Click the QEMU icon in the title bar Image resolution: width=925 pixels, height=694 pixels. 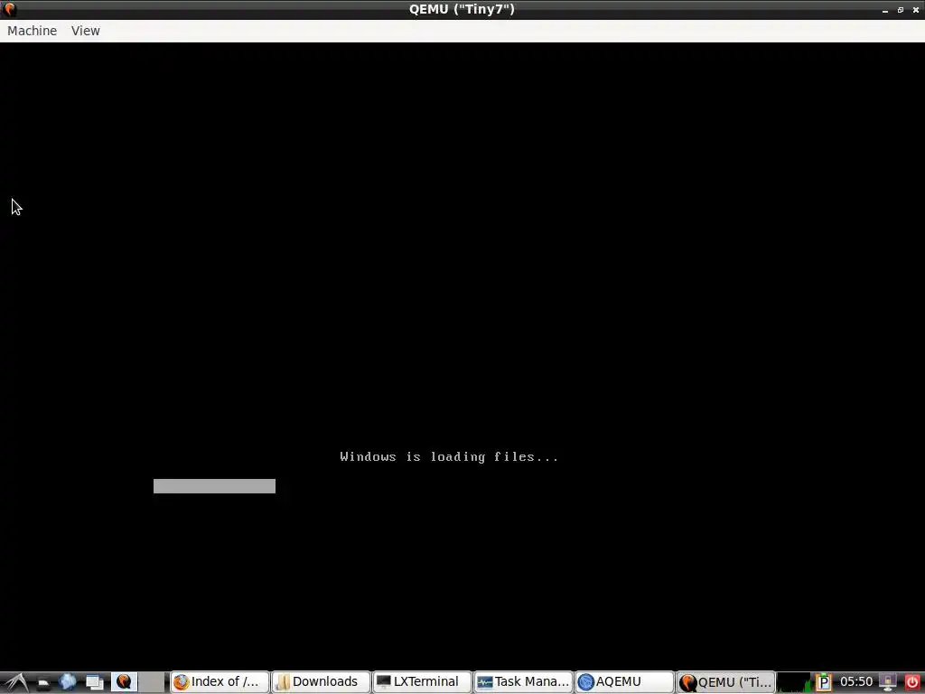pos(9,9)
